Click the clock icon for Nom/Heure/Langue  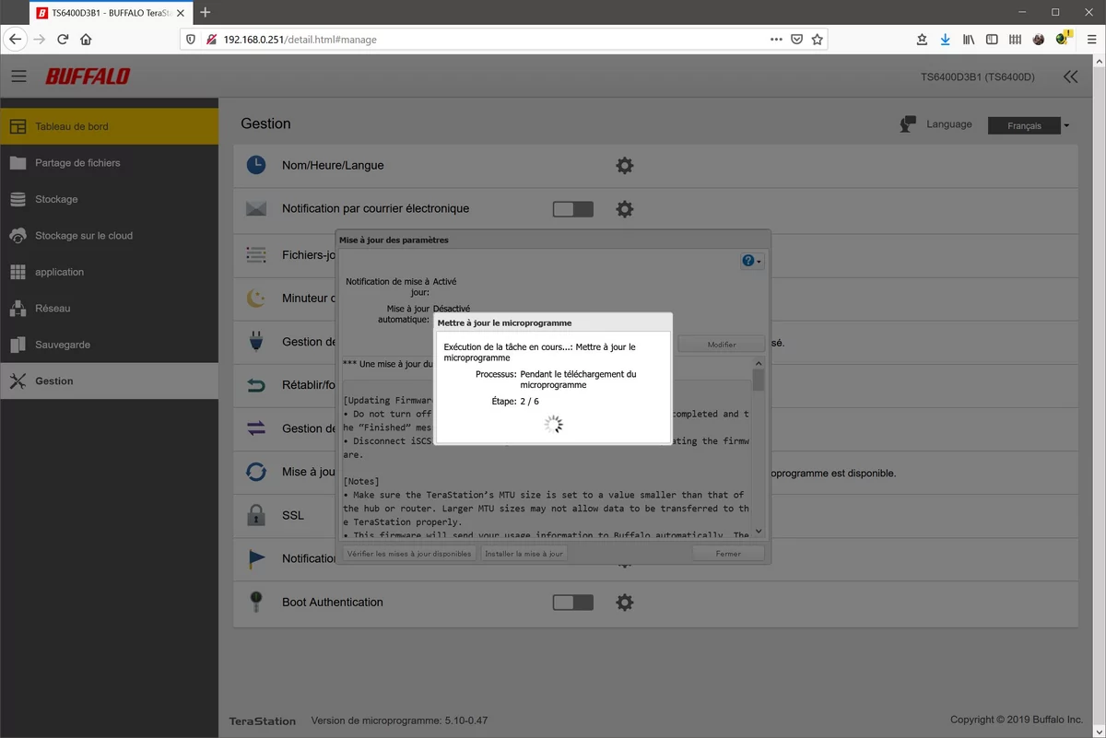pos(256,166)
